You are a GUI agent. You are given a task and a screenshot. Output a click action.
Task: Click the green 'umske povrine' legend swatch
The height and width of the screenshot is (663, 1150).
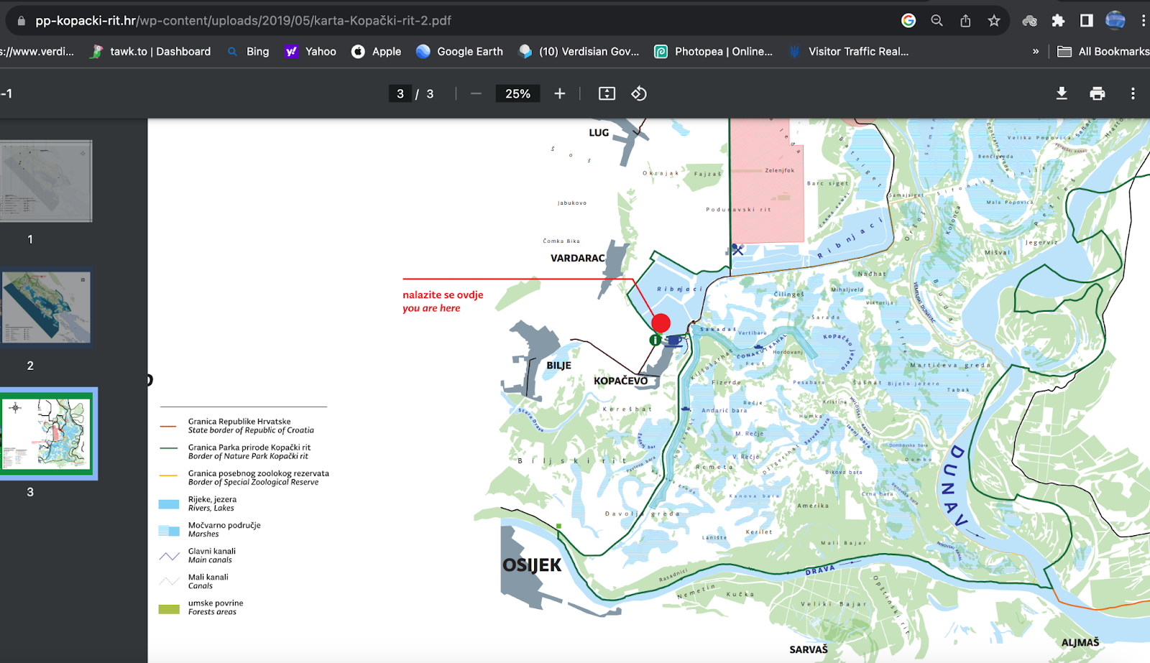click(x=169, y=609)
